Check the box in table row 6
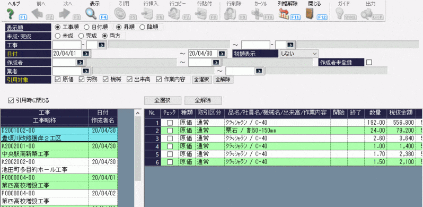This screenshot has width=423, height=207. click(170, 162)
